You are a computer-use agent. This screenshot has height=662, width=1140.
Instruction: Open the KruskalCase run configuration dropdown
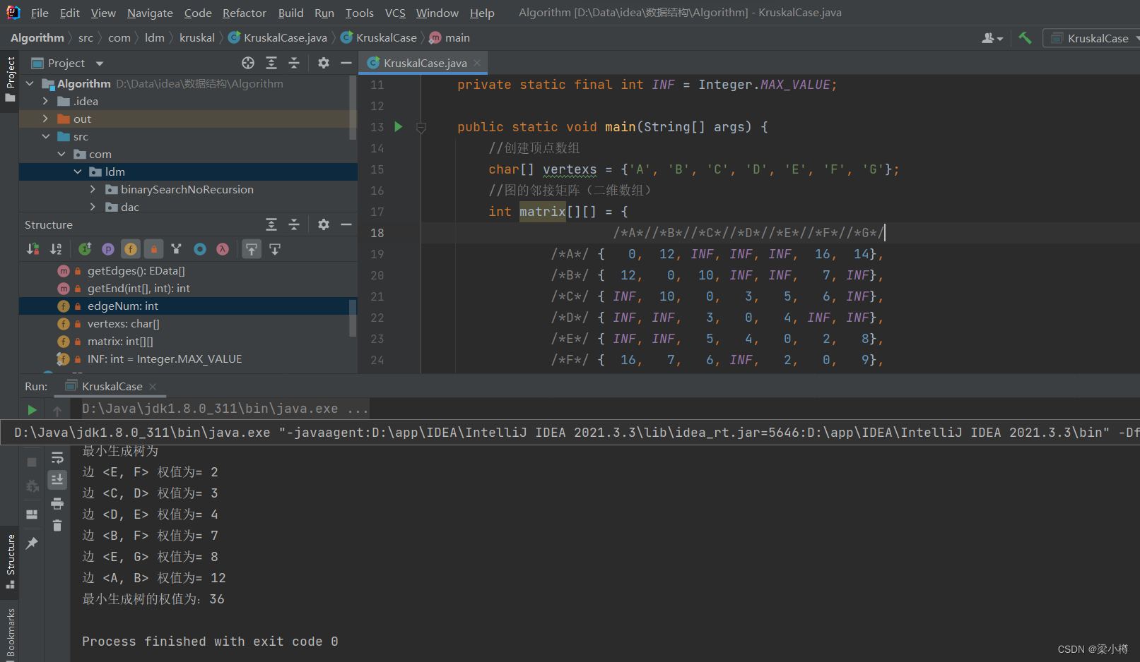click(1093, 38)
